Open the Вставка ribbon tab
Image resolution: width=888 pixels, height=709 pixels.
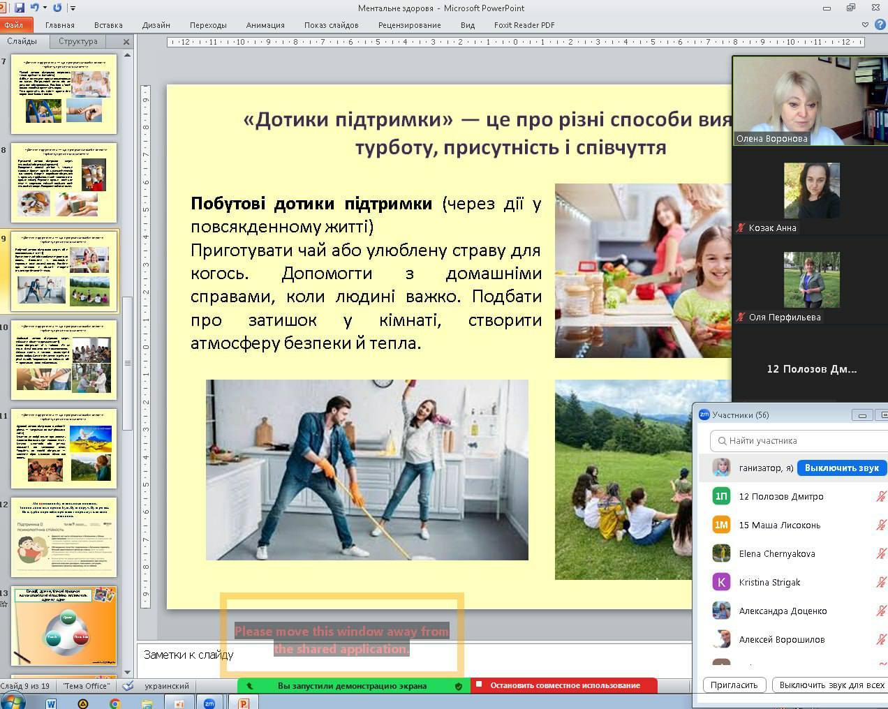click(x=108, y=24)
